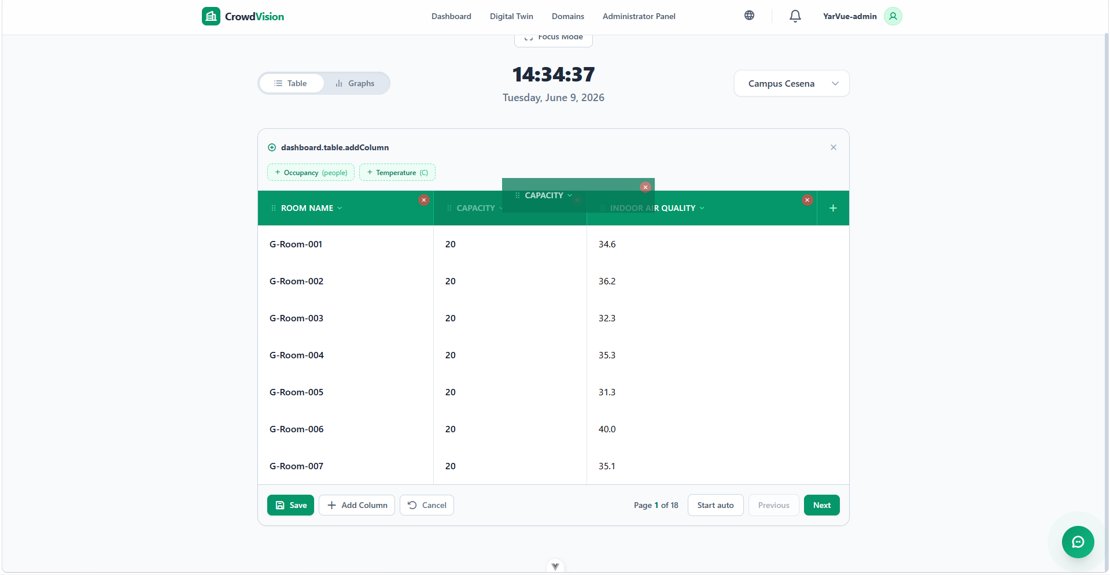Select the G-Room-003 row name
1110x575 pixels.
(x=296, y=318)
